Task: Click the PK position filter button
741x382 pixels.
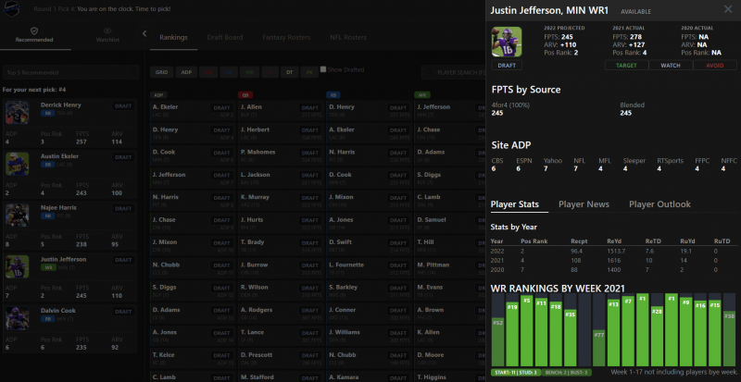Action: coord(309,72)
